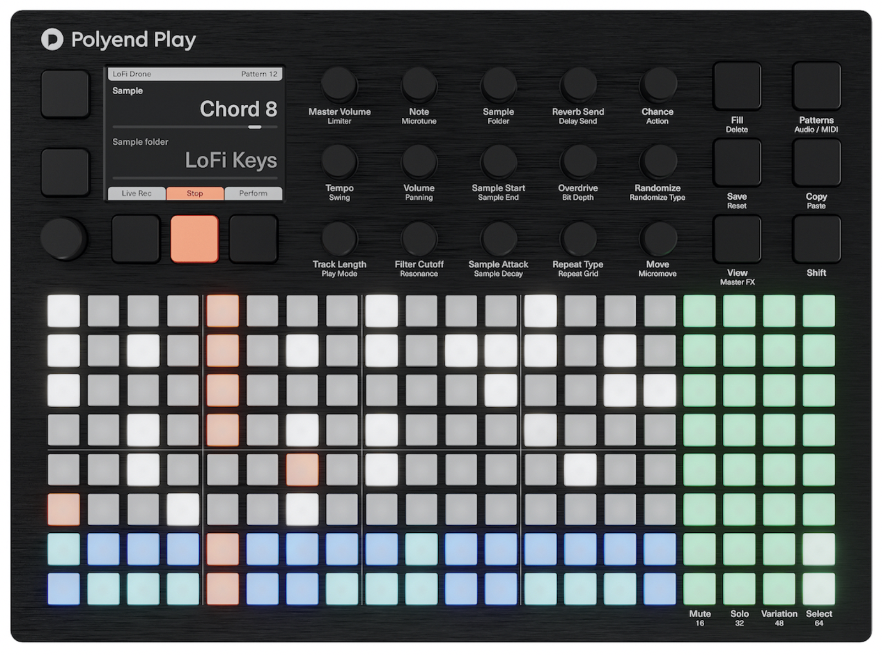This screenshot has height=655, width=882.
Task: Tap the orange pad in the bottom grid row
Action: click(x=223, y=589)
